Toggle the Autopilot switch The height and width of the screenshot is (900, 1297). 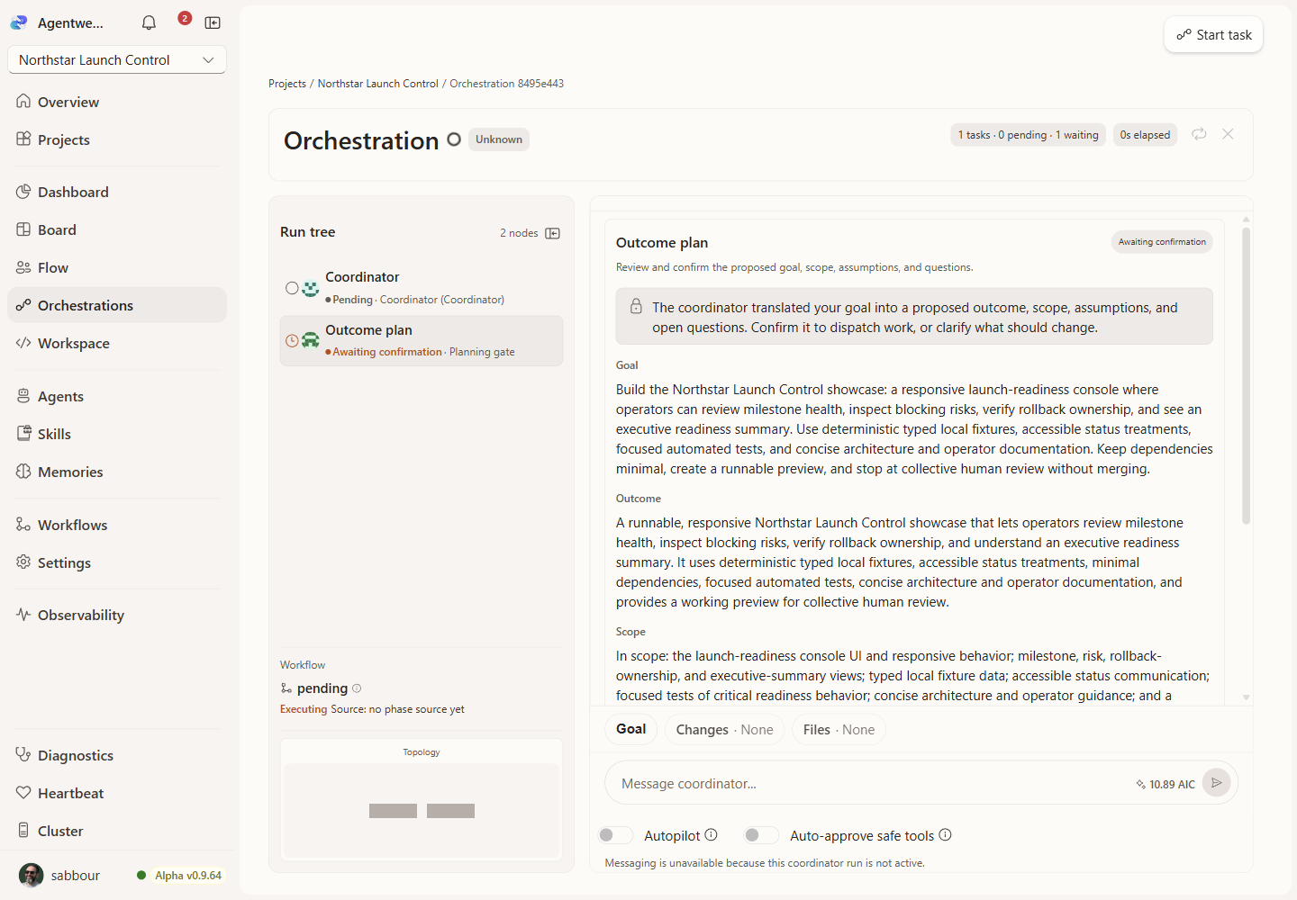pos(615,835)
